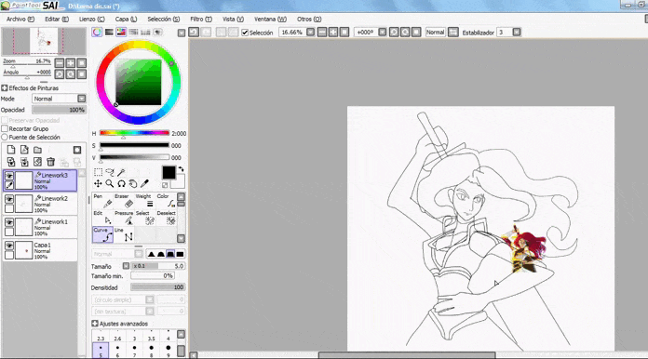The height and width of the screenshot is (359, 648).
Task: Open the color panel options dropdown arrow
Action: pos(182,33)
